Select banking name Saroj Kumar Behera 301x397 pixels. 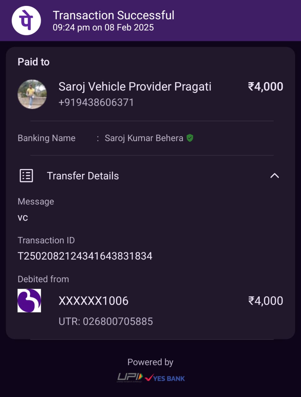pos(144,138)
